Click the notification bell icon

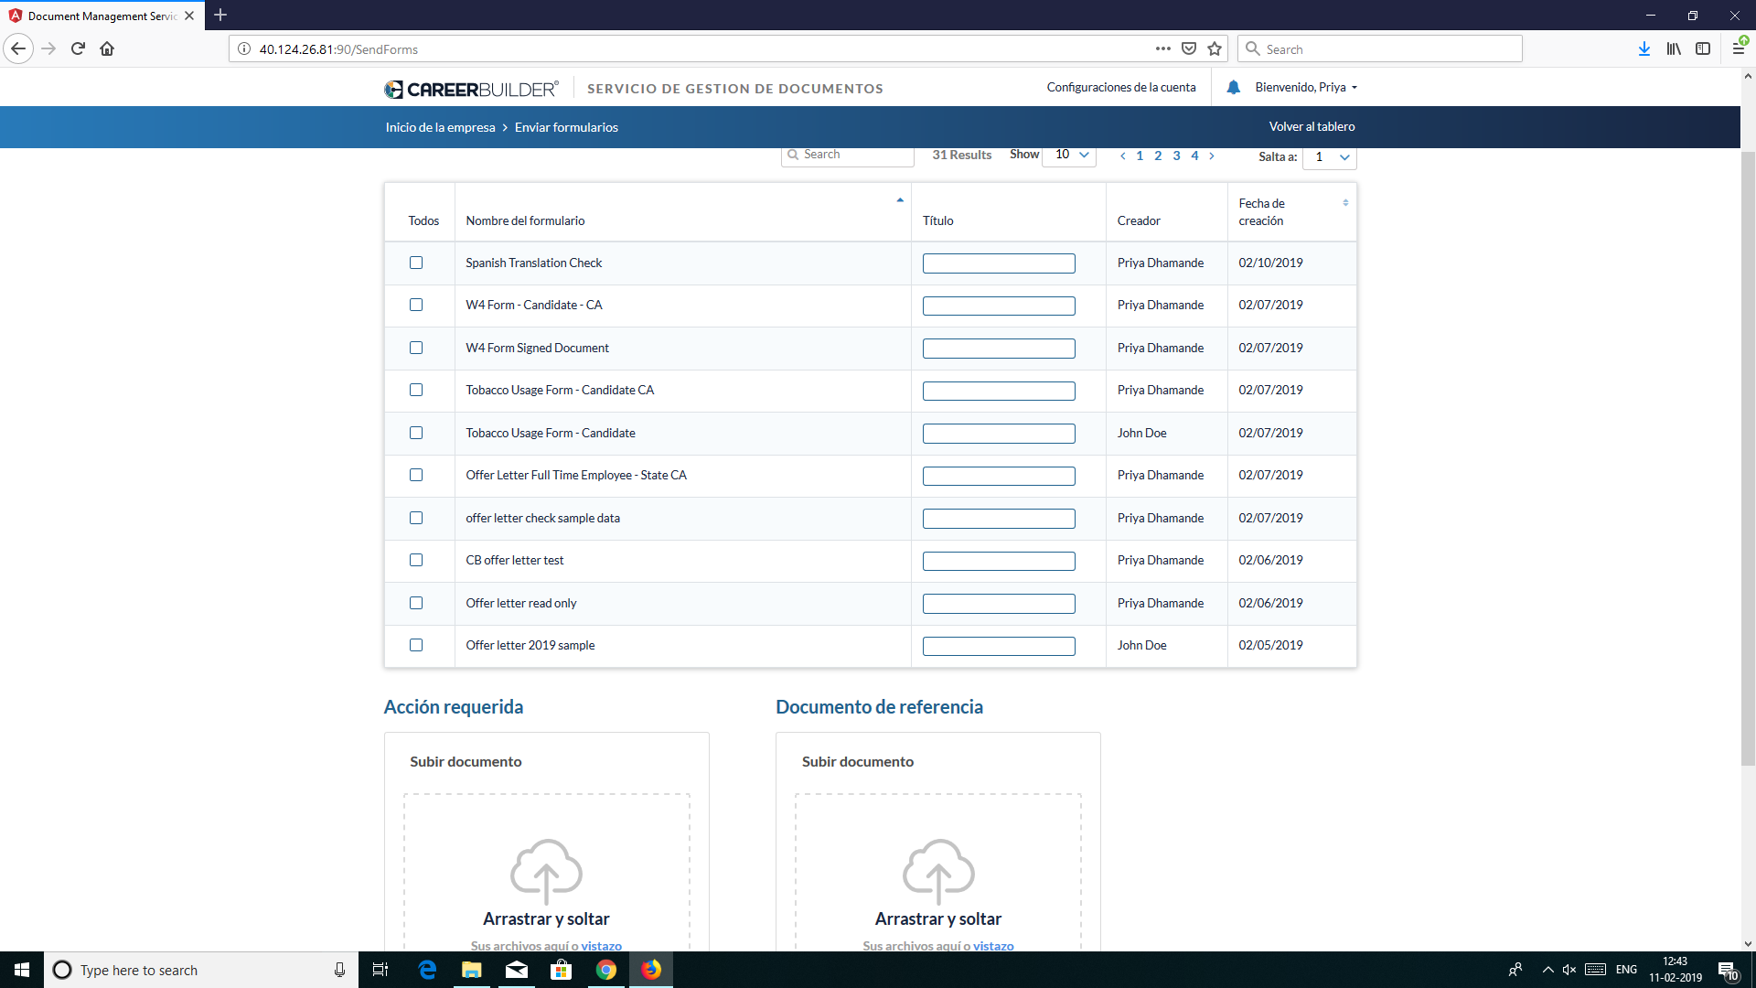(1233, 88)
